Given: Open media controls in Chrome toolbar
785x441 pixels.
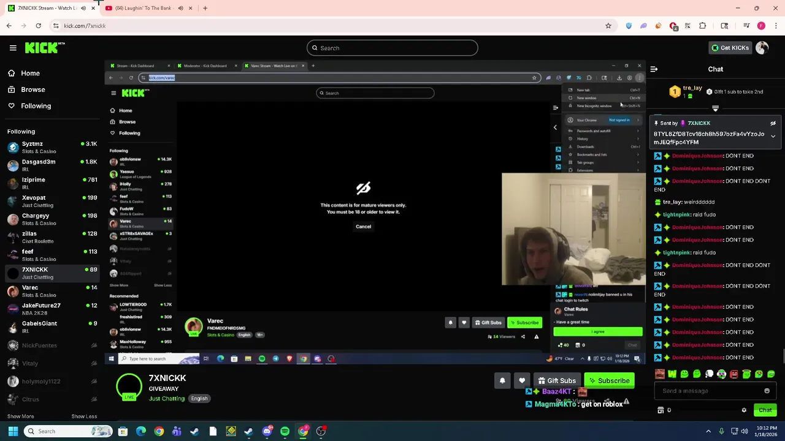Looking at the screenshot, I should pyautogui.click(x=746, y=26).
